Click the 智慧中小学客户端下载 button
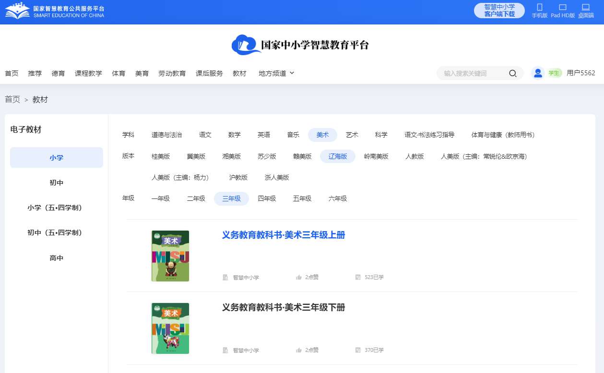The height and width of the screenshot is (373, 604). click(499, 11)
